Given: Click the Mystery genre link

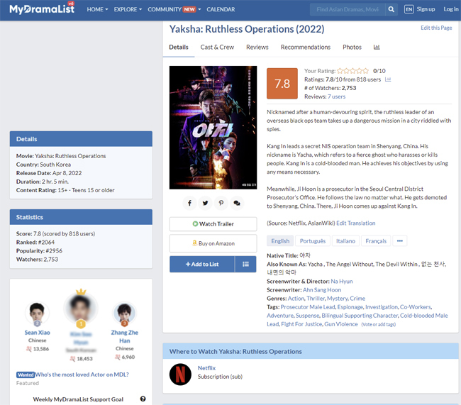Looking at the screenshot, I should click(x=337, y=298).
